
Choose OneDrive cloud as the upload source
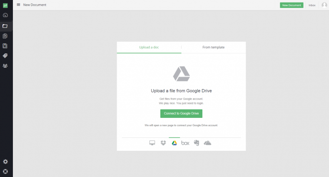click(x=207, y=143)
